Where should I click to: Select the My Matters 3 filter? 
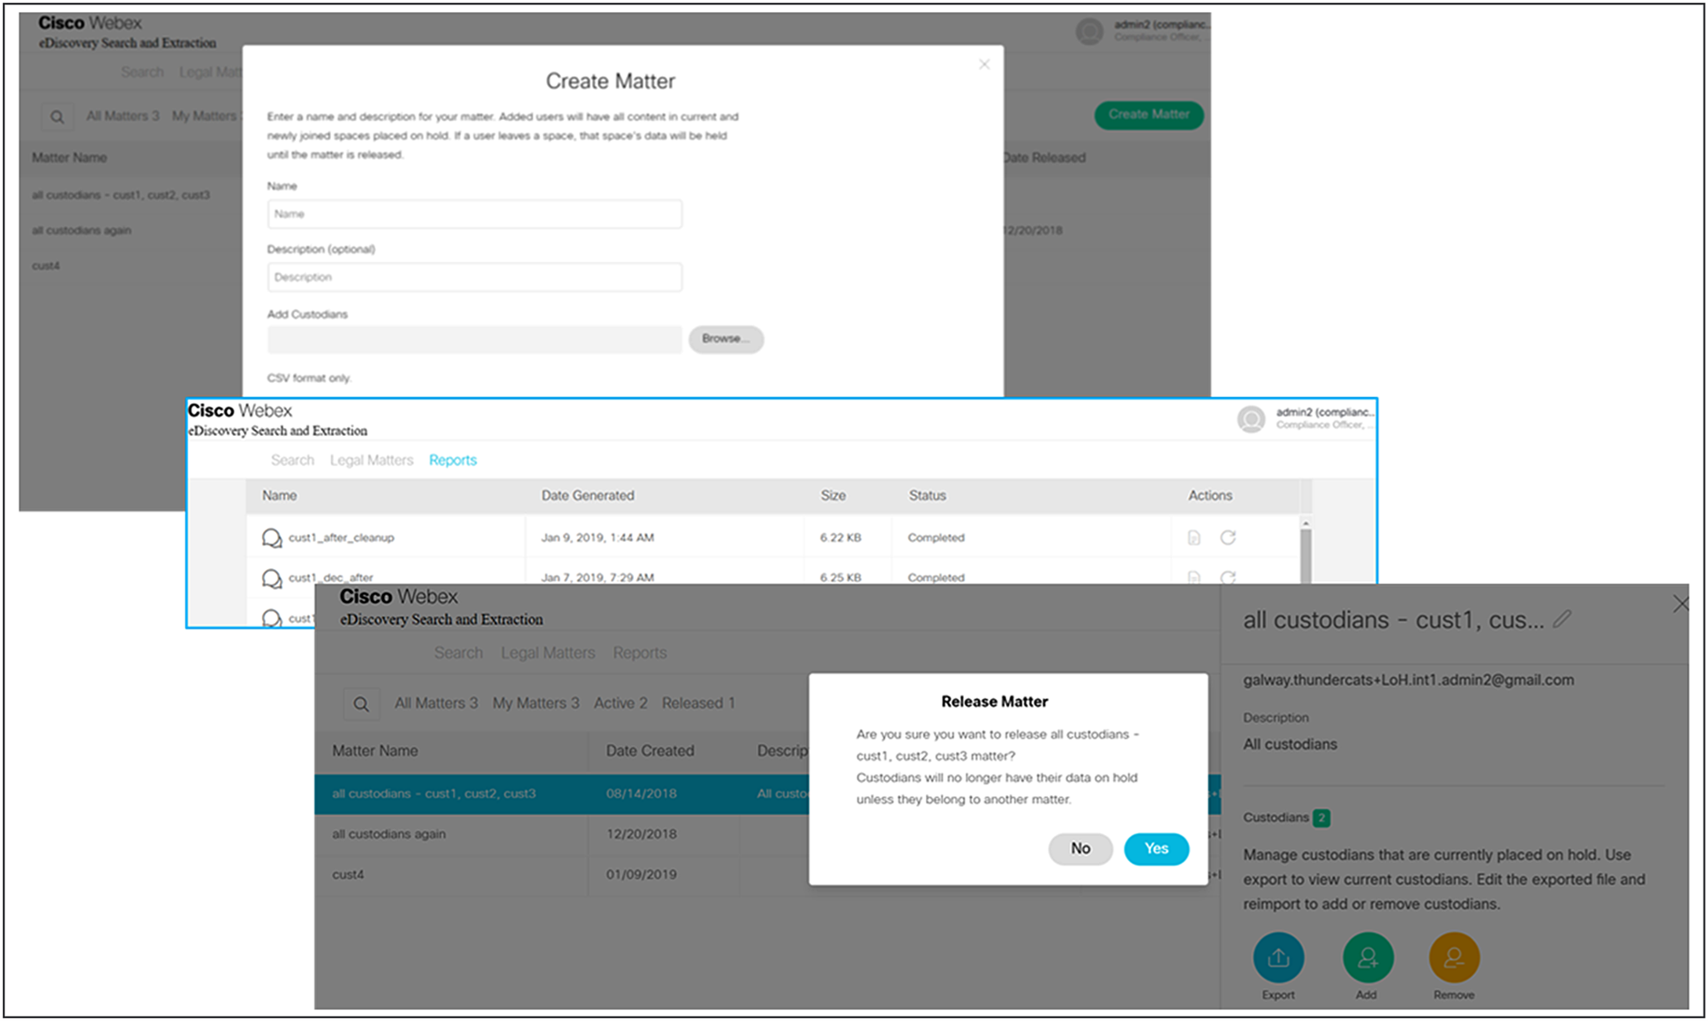pos(536,703)
